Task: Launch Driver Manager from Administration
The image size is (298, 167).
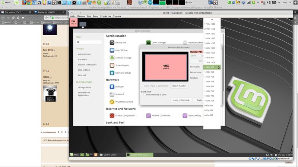Action: pos(148,43)
